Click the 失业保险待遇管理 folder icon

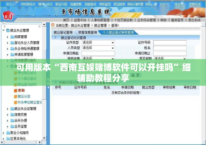12,49
